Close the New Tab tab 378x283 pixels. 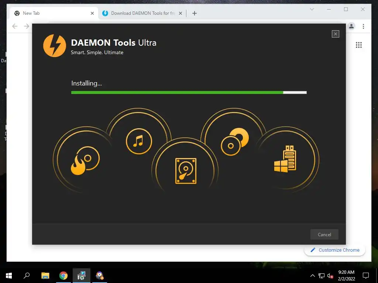[92, 13]
